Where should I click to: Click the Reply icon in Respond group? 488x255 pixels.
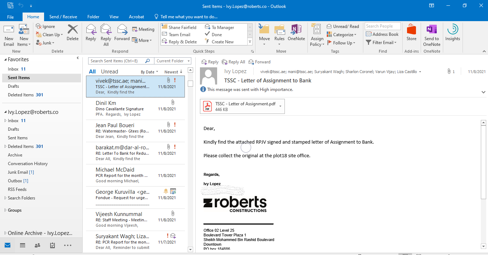(91, 29)
